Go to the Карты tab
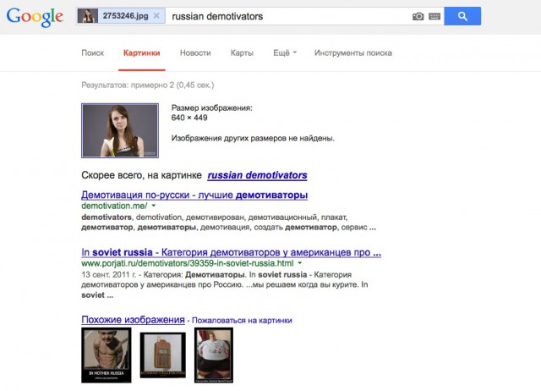The width and height of the screenshot is (541, 391). coord(242,52)
